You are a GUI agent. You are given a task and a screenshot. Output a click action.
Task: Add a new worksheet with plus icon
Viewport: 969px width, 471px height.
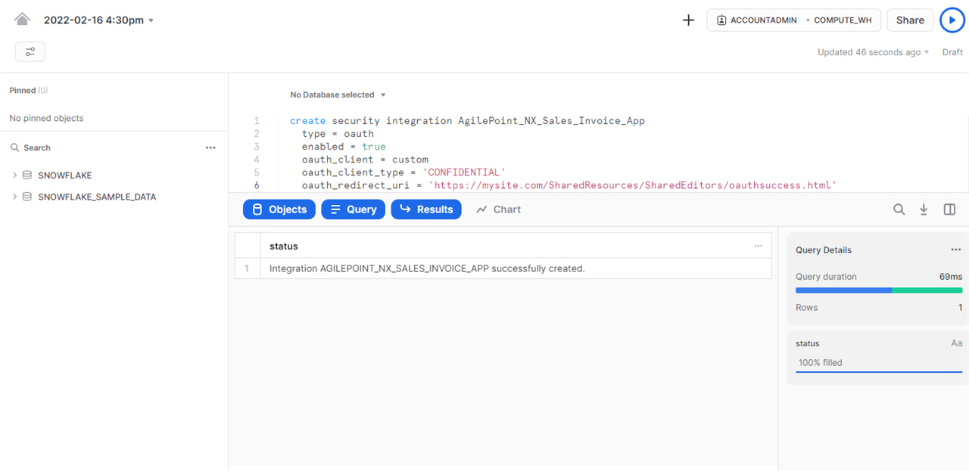pyautogui.click(x=688, y=20)
